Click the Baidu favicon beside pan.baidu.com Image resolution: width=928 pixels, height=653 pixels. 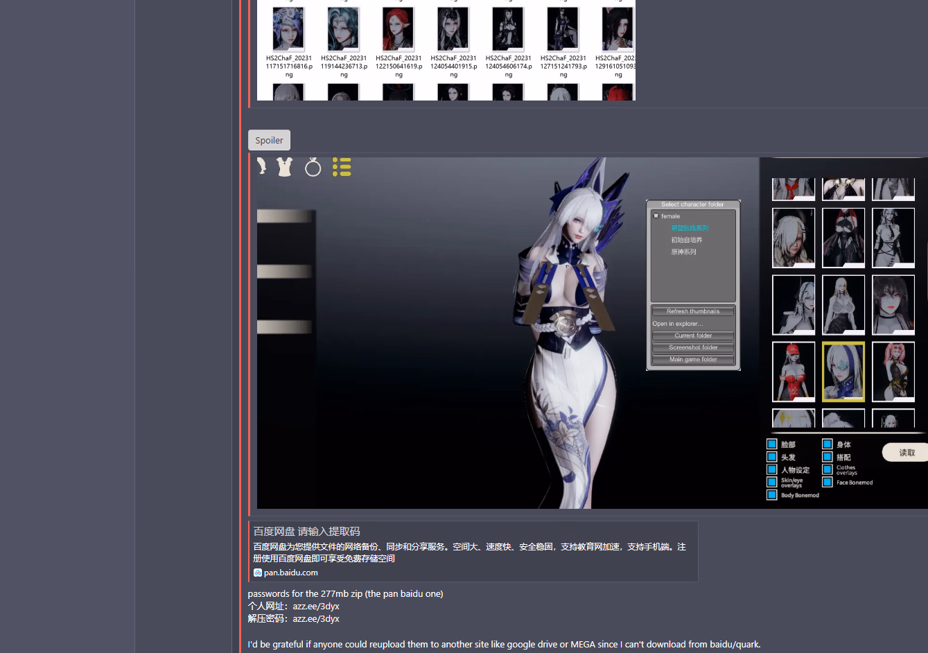pos(258,573)
